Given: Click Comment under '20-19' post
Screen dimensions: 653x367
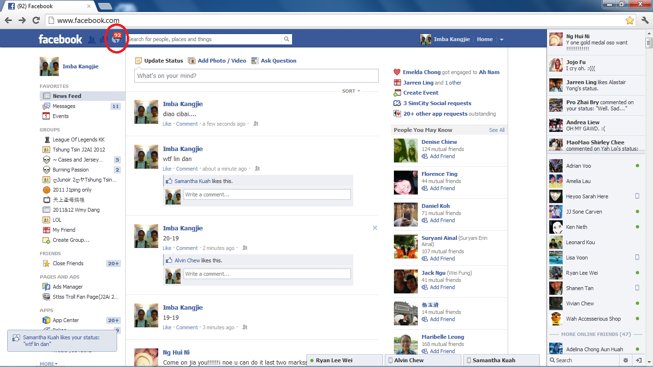Looking at the screenshot, I should click(187, 248).
